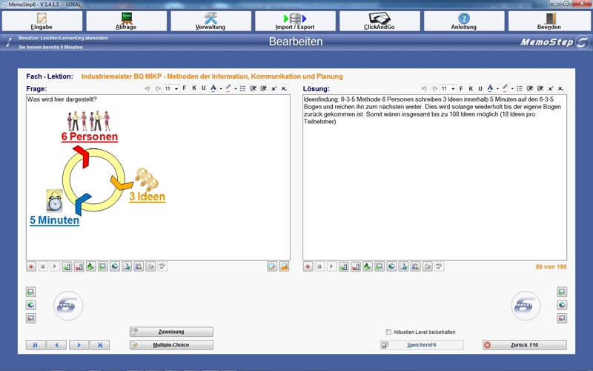Enable the 'Aktuellen Level beibehalten' checkbox
The width and height of the screenshot is (593, 371).
[x=388, y=332]
